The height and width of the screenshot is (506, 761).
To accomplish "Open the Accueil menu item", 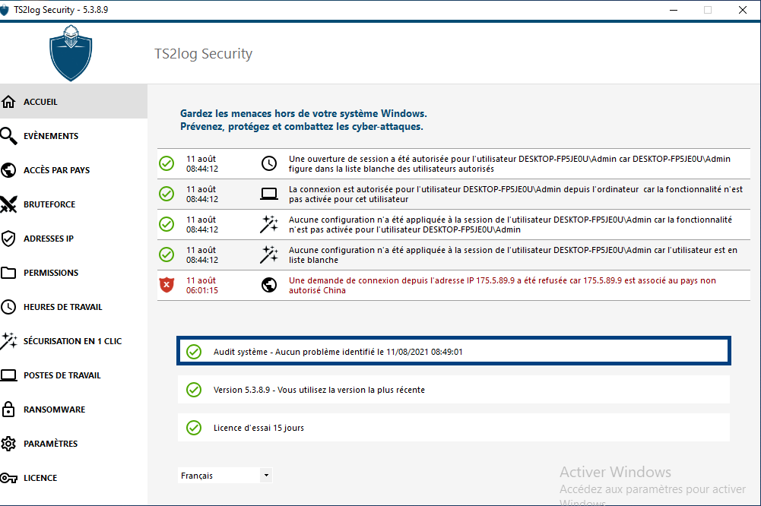I will (x=74, y=101).
